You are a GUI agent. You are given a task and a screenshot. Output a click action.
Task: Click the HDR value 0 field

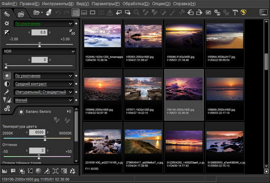(40, 60)
